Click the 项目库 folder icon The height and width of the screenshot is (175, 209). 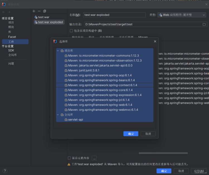(62, 51)
